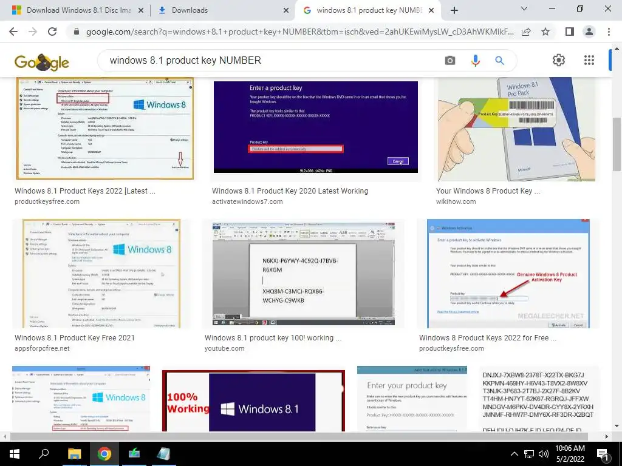Click the address bar URL
Screen dimensions: 622x466
pyautogui.click(x=299, y=32)
